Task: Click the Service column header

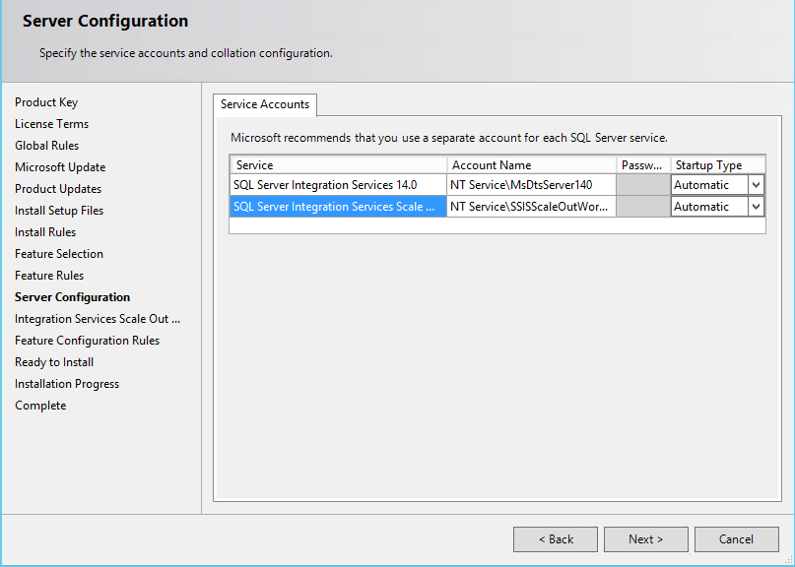Action: coord(338,164)
